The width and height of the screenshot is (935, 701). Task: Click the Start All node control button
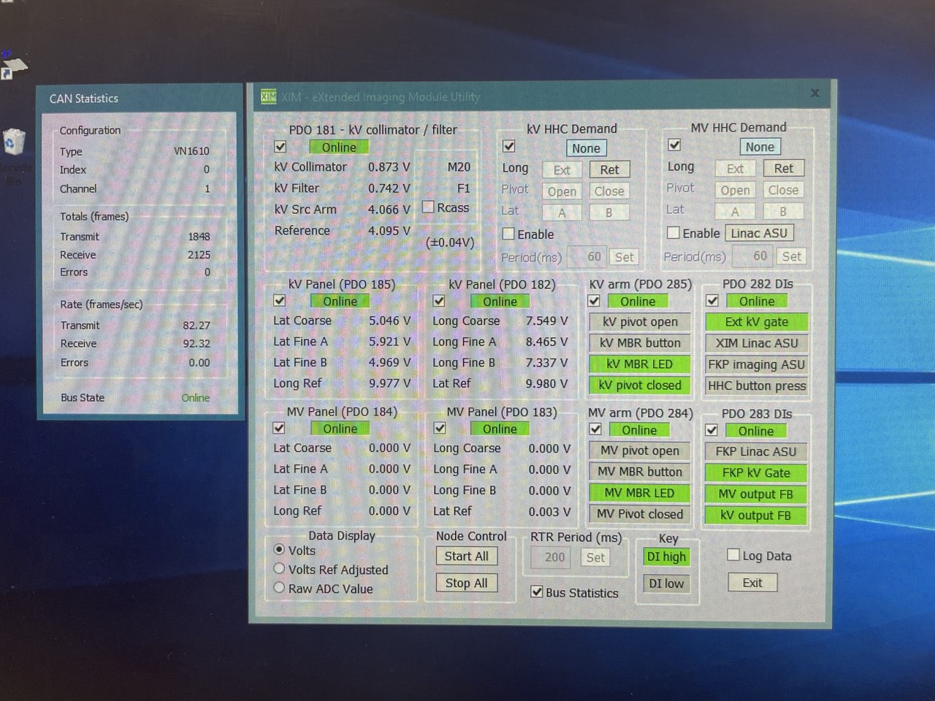(x=467, y=556)
